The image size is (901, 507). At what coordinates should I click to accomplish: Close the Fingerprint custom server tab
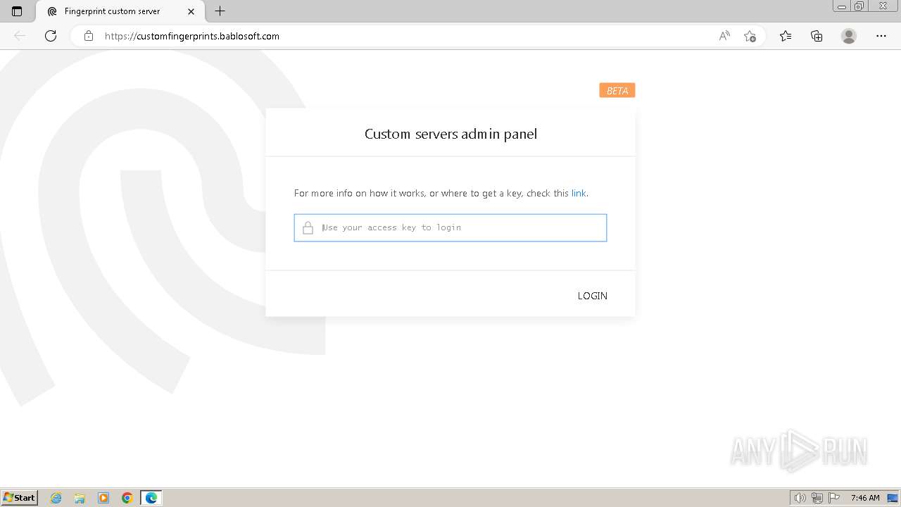tap(191, 11)
